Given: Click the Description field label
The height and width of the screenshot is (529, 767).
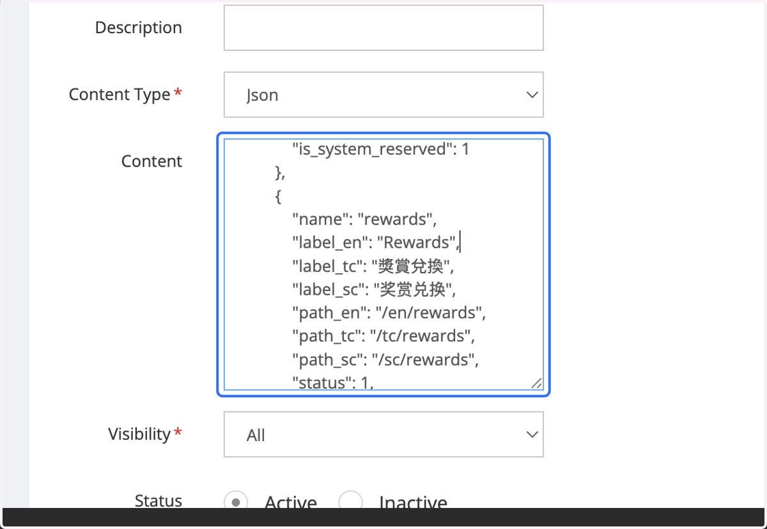Looking at the screenshot, I should point(139,27).
